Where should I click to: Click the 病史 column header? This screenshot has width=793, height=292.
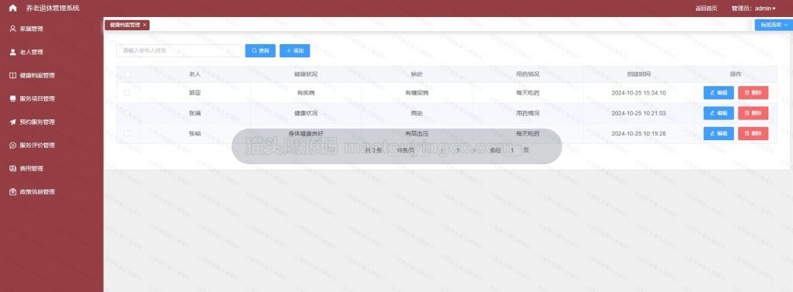tap(417, 74)
